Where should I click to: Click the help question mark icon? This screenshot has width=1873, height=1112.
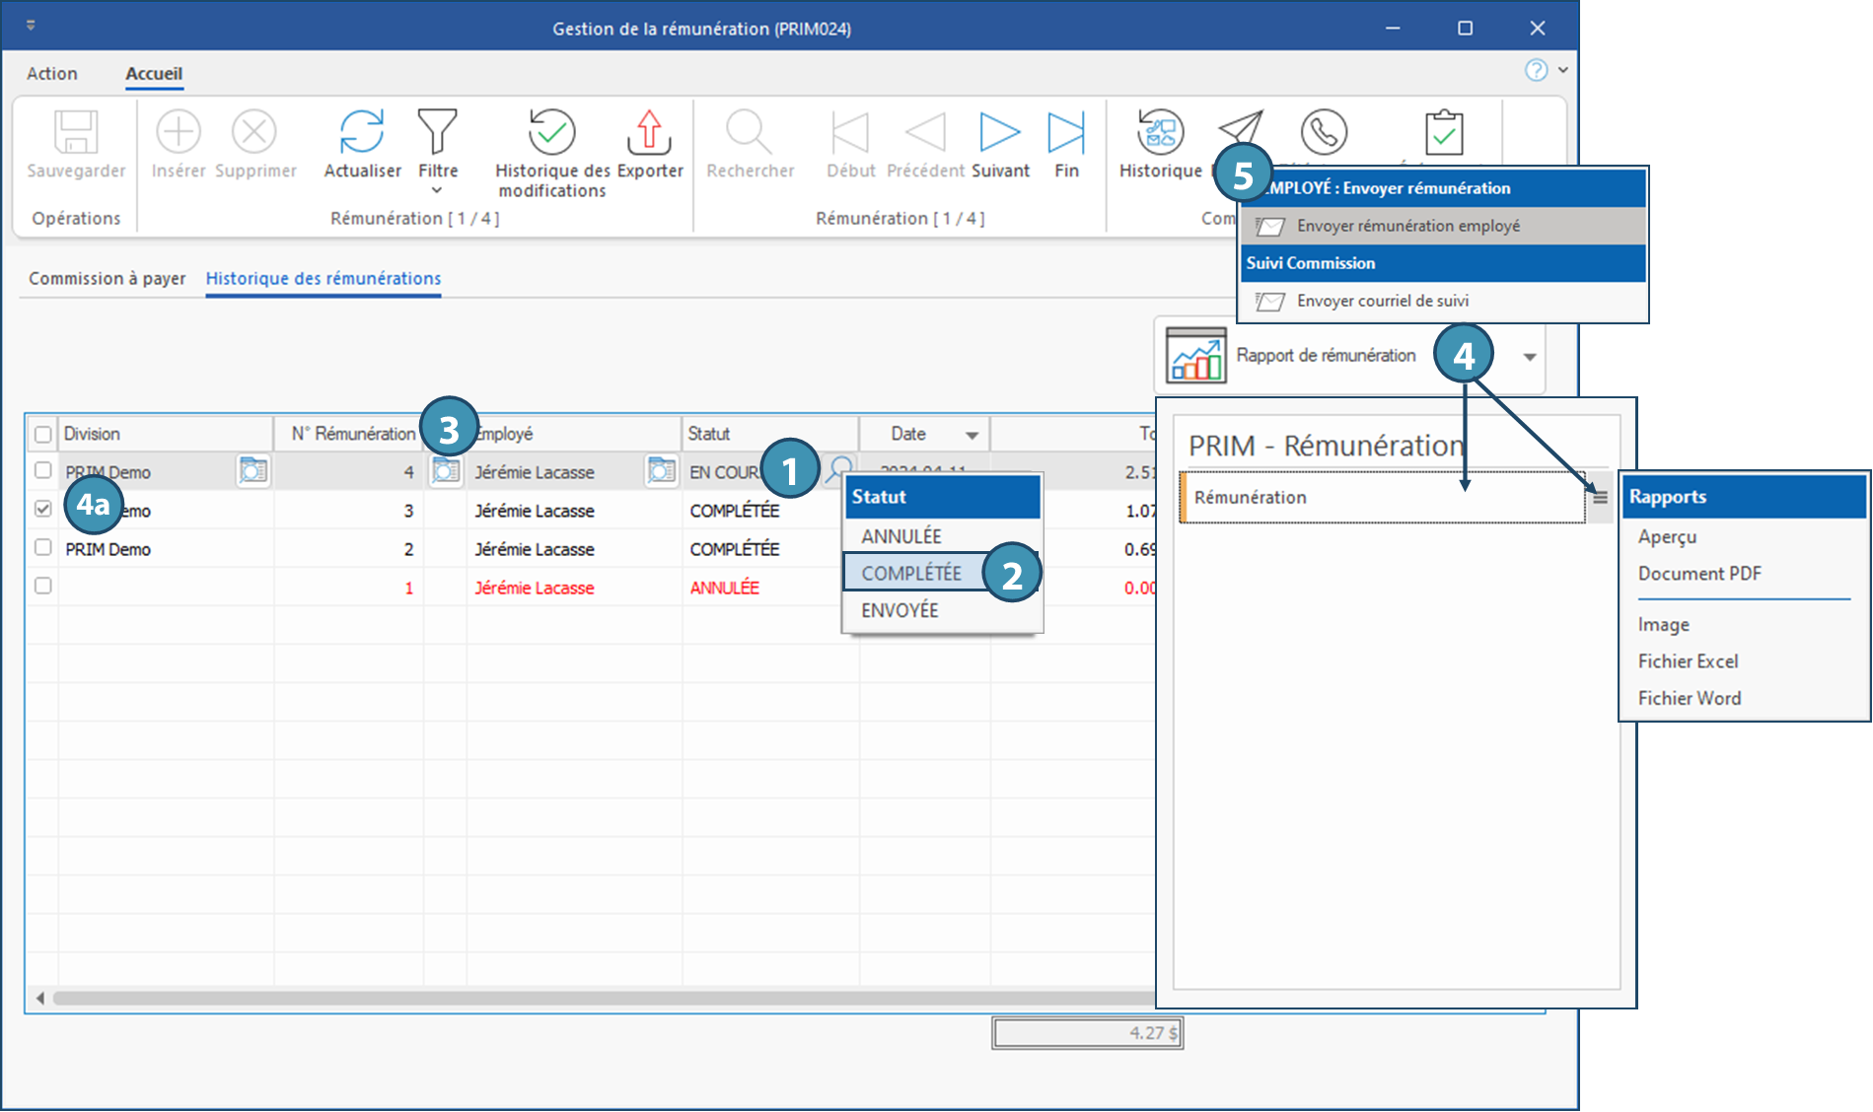tap(1536, 70)
